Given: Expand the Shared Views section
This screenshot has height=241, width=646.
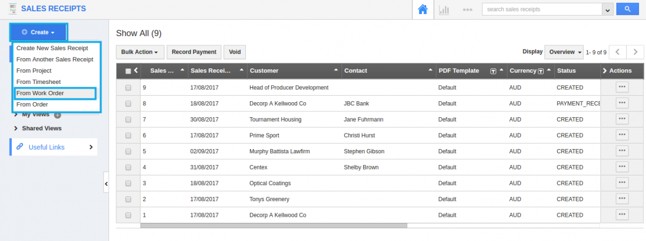Looking at the screenshot, I should (41, 128).
